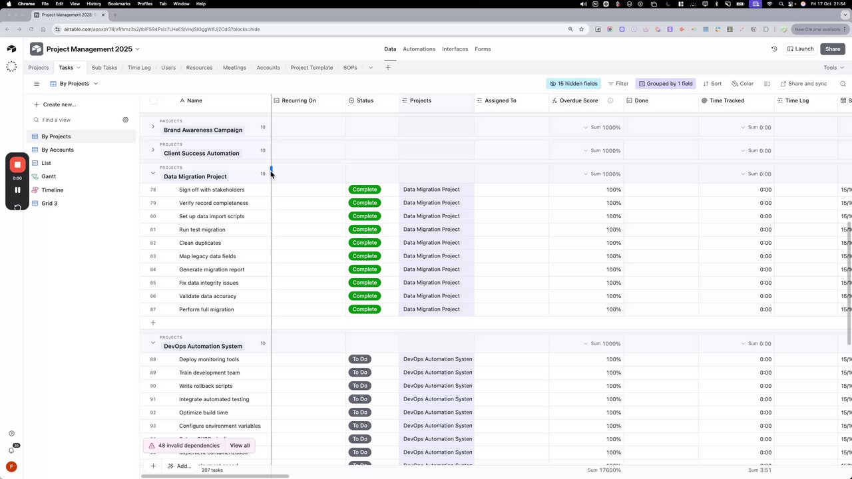Stop the screen recording
The height and width of the screenshot is (479, 852).
[17, 164]
